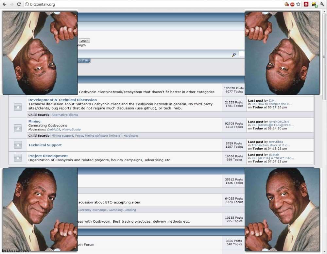This screenshot has width=327, height=254.
Task: Click the browser forward arrow
Action: [12, 4]
